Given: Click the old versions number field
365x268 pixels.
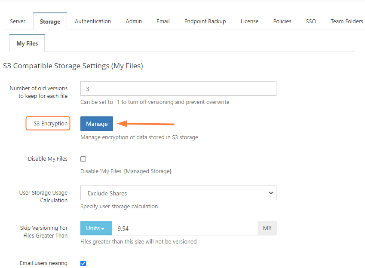Looking at the screenshot, I should pyautogui.click(x=178, y=88).
